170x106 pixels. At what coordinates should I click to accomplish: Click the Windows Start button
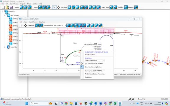[x=27, y=103]
